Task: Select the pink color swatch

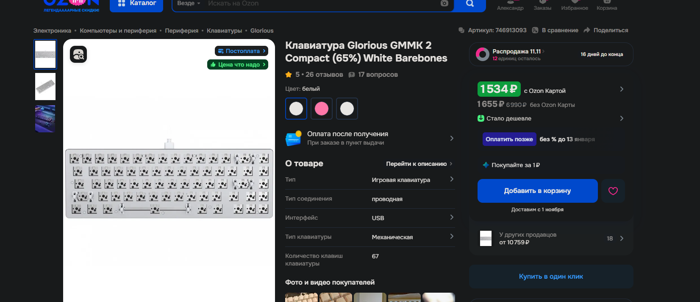Action: (x=322, y=109)
